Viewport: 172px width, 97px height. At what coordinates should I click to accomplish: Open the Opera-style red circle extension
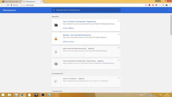(x=153, y=5)
